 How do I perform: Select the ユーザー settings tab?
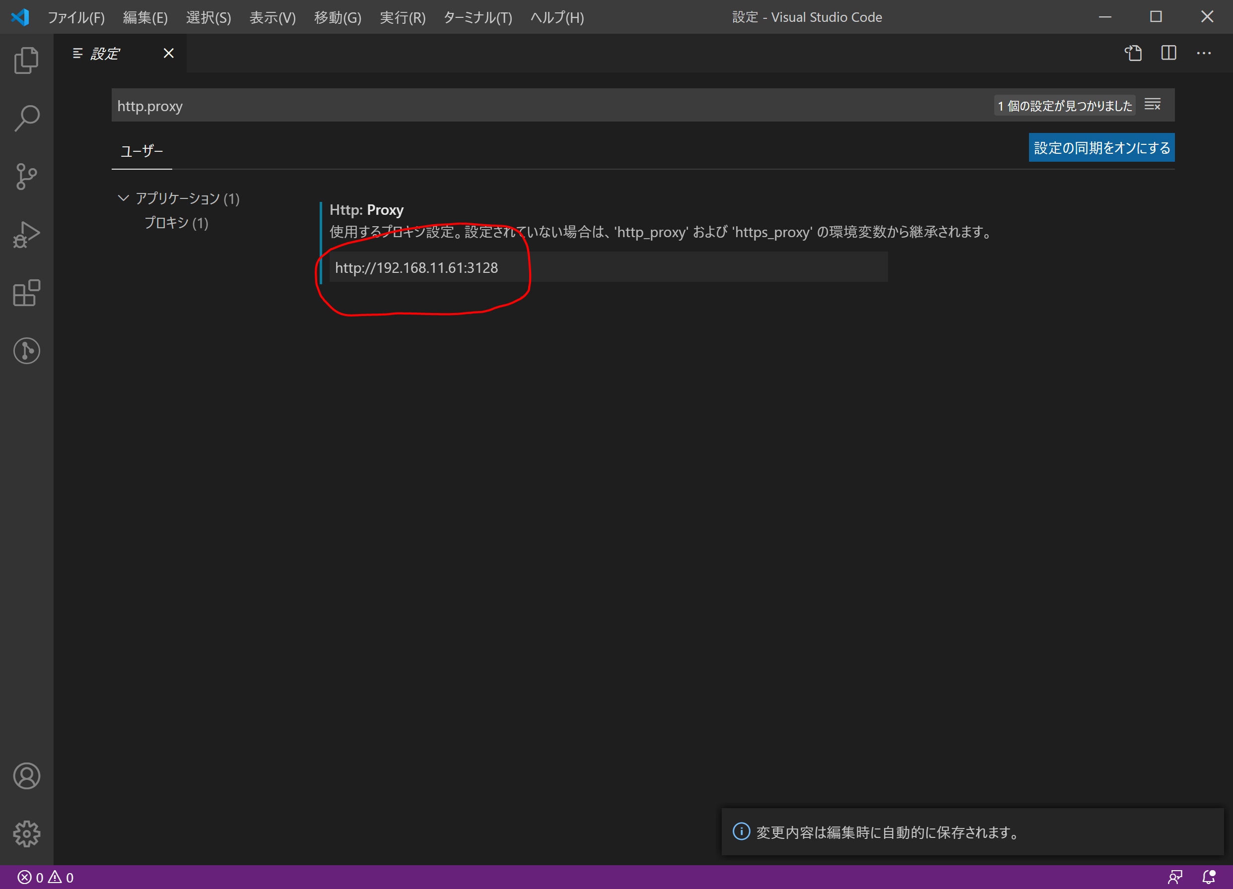coord(141,150)
